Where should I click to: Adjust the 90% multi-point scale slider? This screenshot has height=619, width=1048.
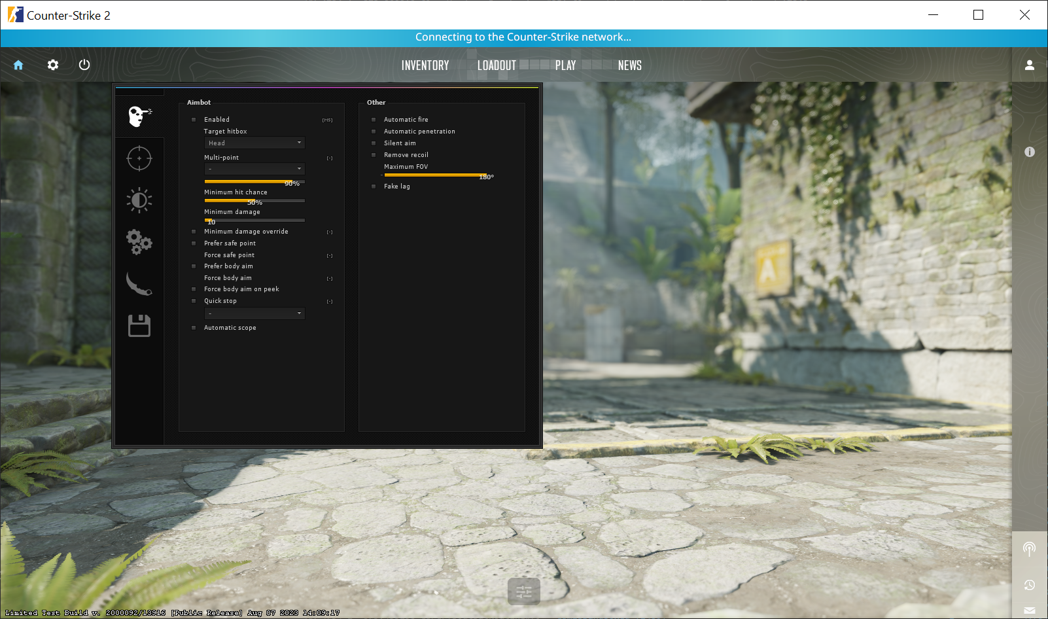pos(254,181)
